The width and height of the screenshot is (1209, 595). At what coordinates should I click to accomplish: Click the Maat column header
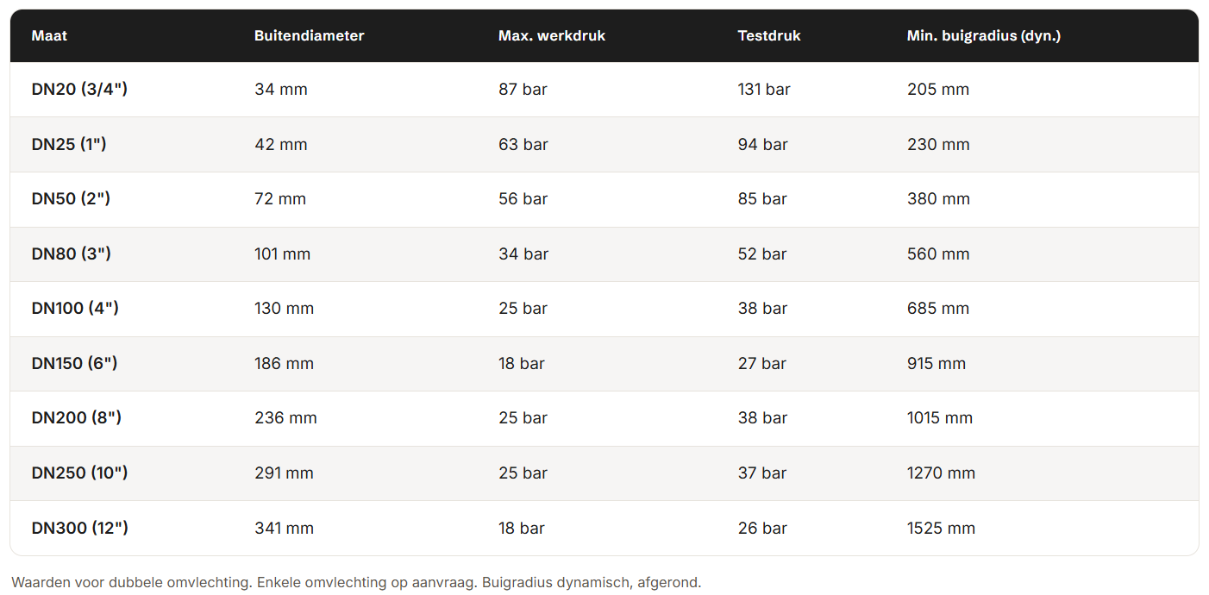click(x=49, y=36)
